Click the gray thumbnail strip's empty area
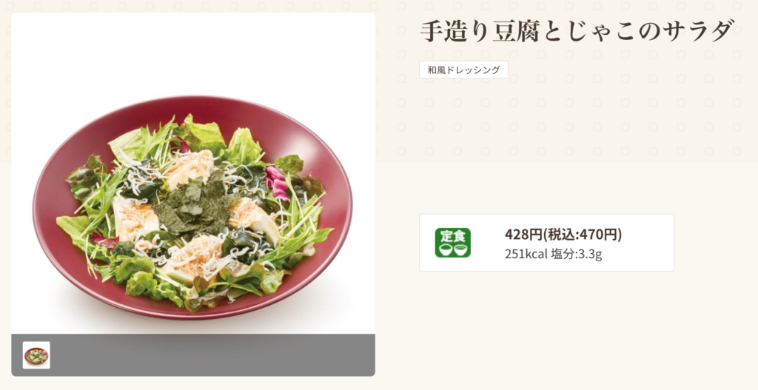 212,355
